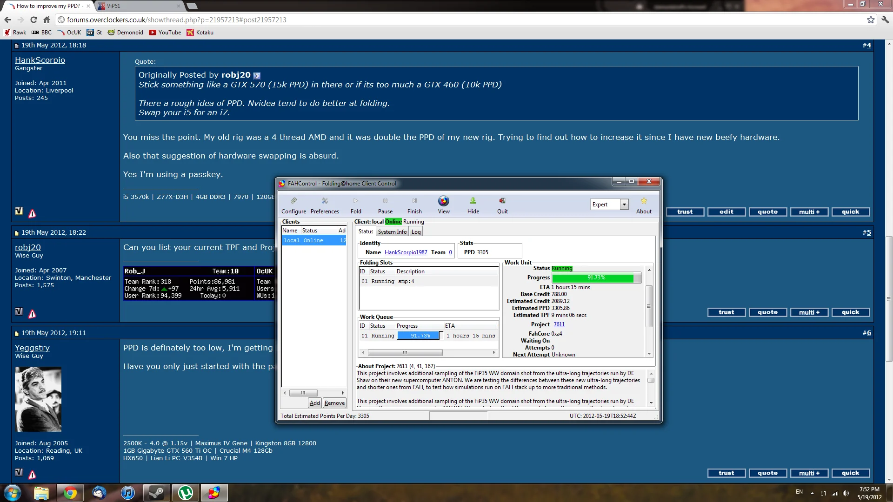The width and height of the screenshot is (893, 502).
Task: Click team 0 link
Action: click(450, 252)
